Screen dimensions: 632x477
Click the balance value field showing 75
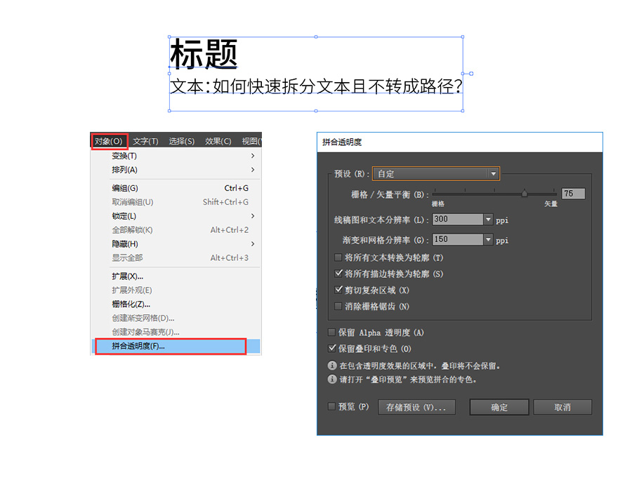pyautogui.click(x=573, y=194)
